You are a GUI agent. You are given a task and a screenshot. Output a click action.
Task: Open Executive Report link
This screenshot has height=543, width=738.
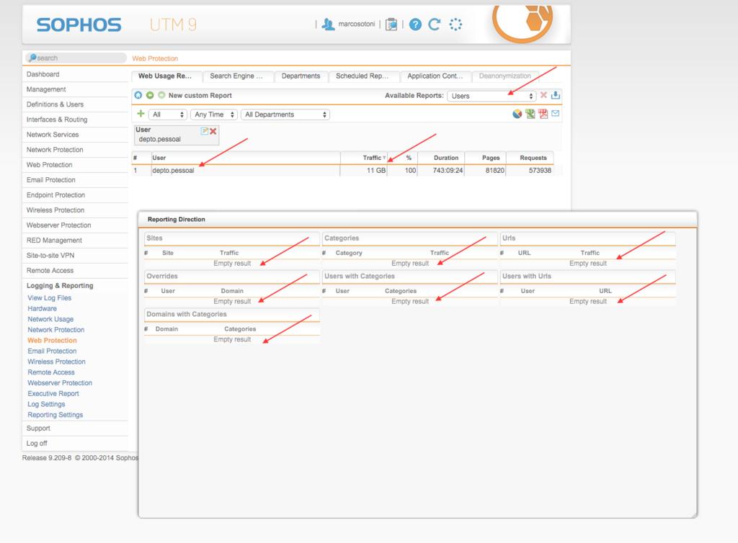[x=53, y=393]
